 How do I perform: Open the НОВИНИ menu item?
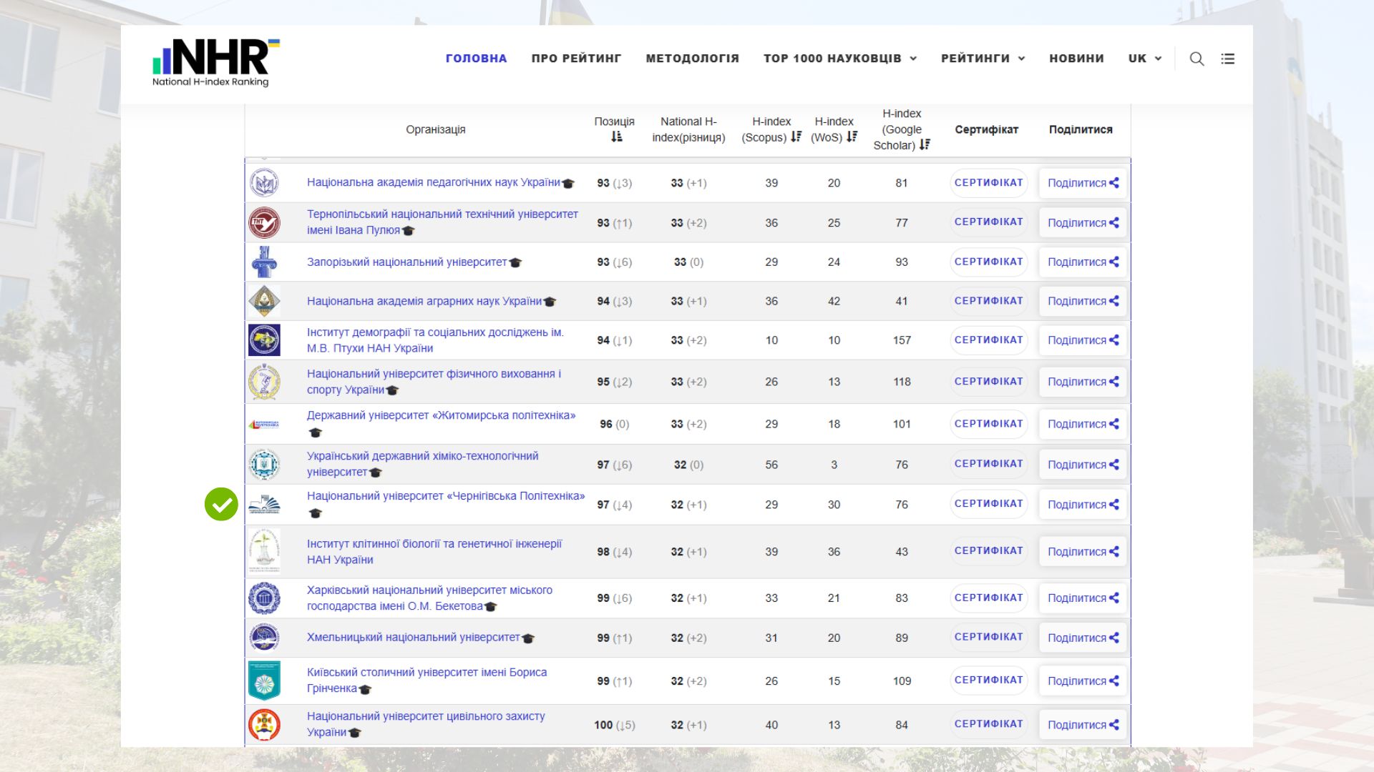click(1076, 59)
